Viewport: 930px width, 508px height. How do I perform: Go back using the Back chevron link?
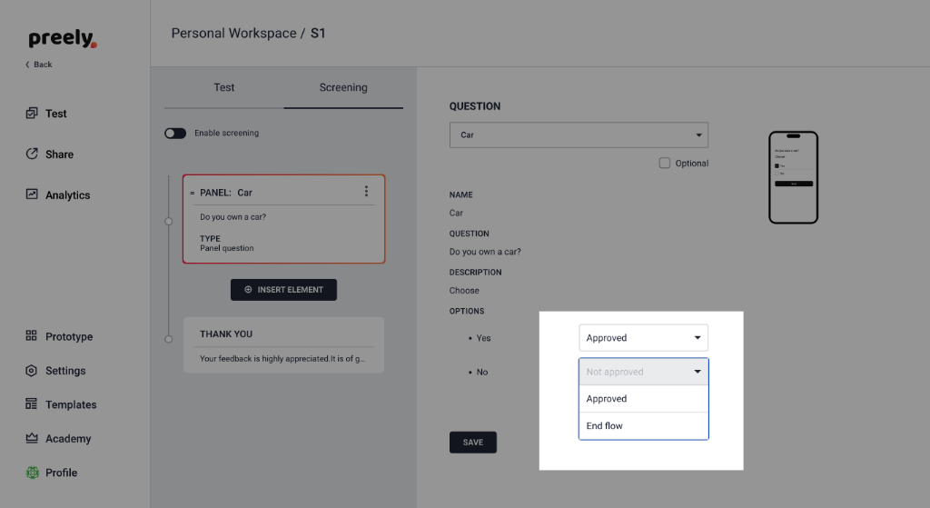click(x=38, y=65)
